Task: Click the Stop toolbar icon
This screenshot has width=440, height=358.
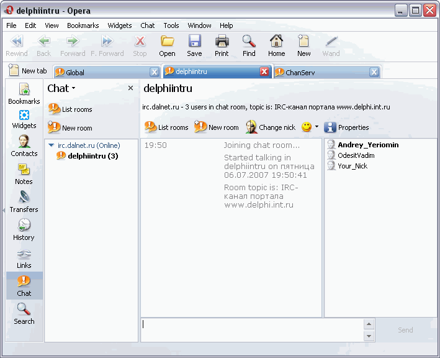Action: pos(140,41)
